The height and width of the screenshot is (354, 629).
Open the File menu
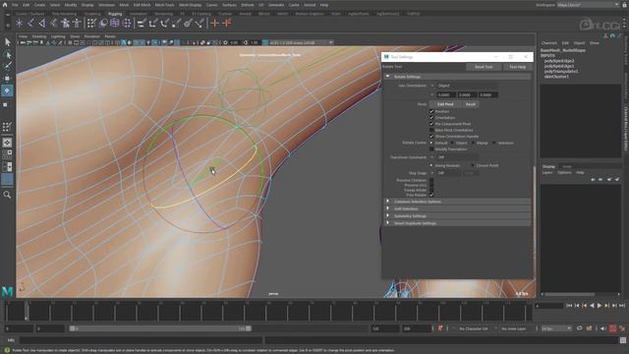point(15,5)
